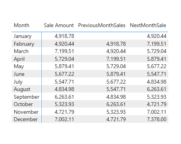181x144 pixels.
Task: Select the April month cell
Action: 19,59
